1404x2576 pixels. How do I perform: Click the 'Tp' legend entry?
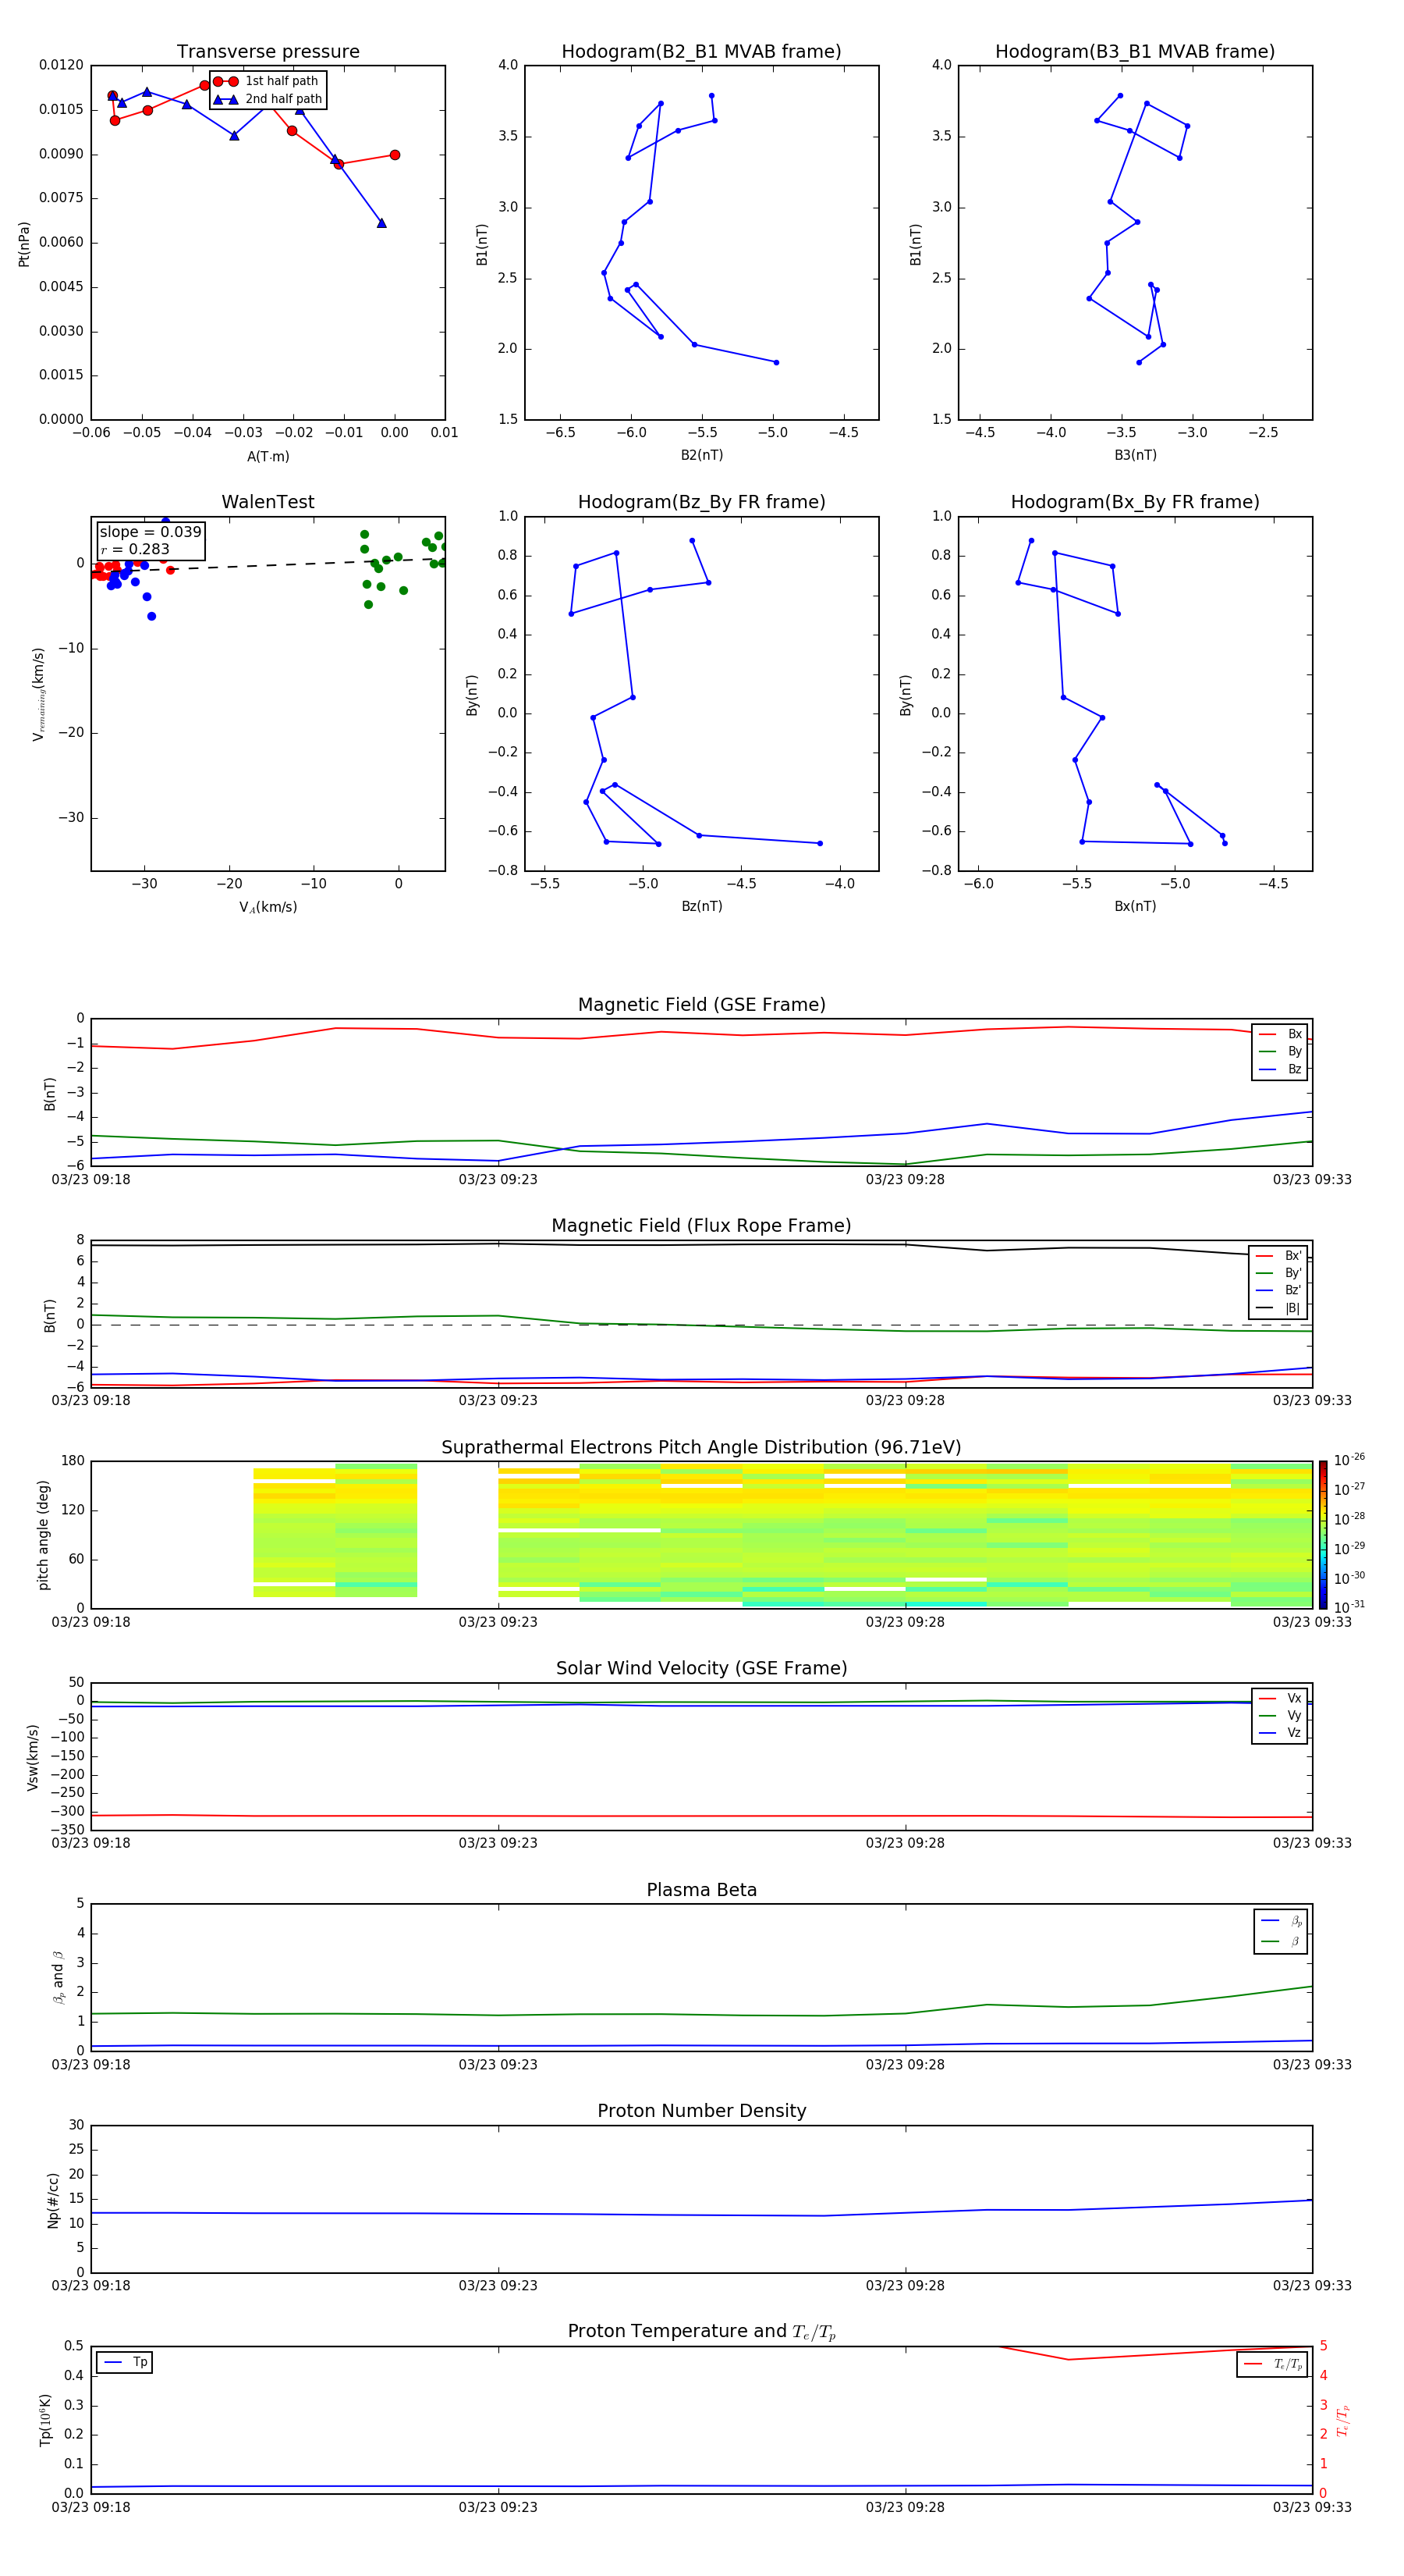coord(125,2362)
